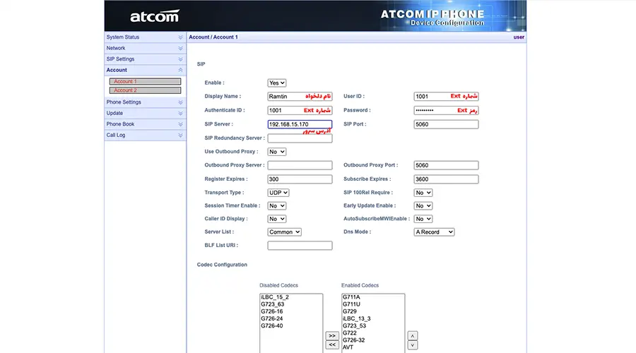Viewport: 636px width, 353px height.
Task: Open the Transport Type UDP dropdown
Action: pyautogui.click(x=278, y=193)
